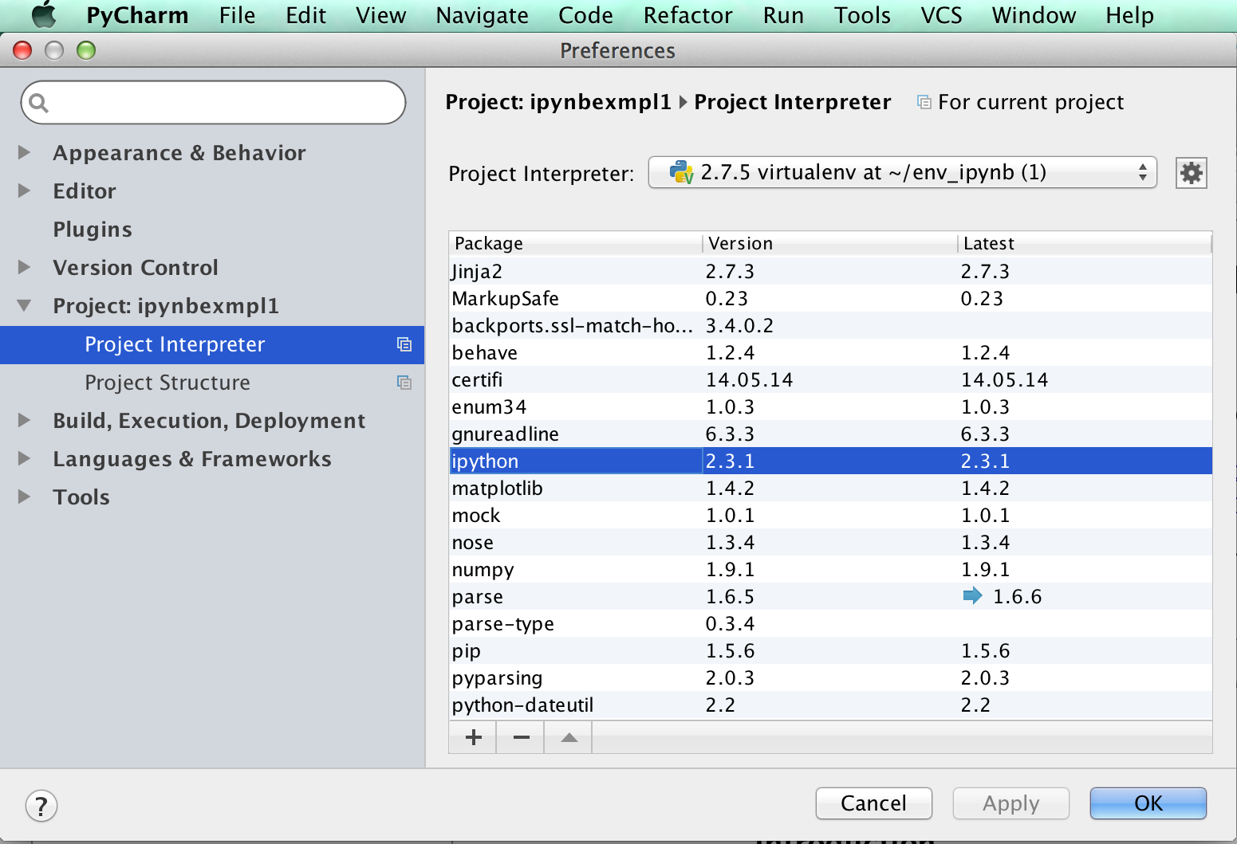Collapse the Project: ipynbexmpl1 section
The image size is (1237, 844).
tap(25, 305)
